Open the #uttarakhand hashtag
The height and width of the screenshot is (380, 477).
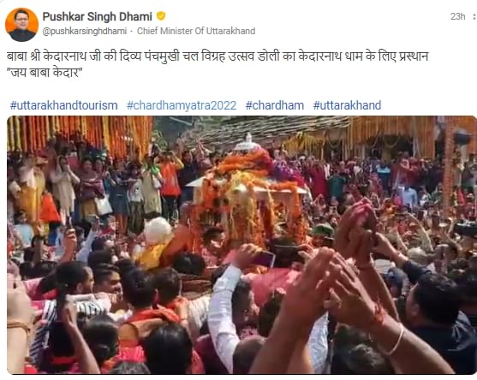coord(347,105)
